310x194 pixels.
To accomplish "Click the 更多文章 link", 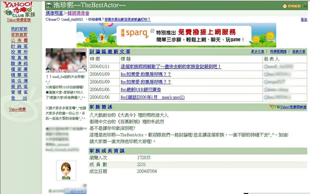I will (x=258, y=52).
